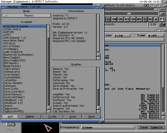Click the Add button
The image size is (167, 133).
tap(10, 117)
